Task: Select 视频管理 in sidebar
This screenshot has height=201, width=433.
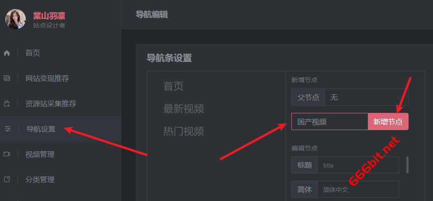Action: click(40, 154)
